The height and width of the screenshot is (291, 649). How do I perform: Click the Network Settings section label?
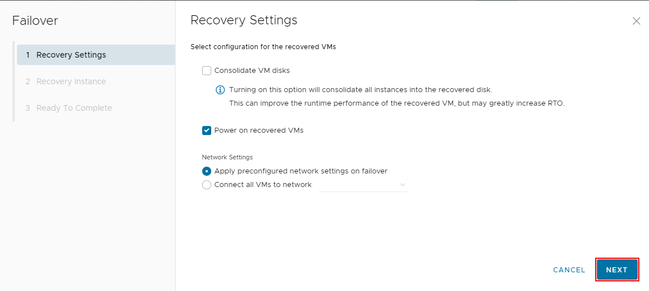[x=227, y=157]
